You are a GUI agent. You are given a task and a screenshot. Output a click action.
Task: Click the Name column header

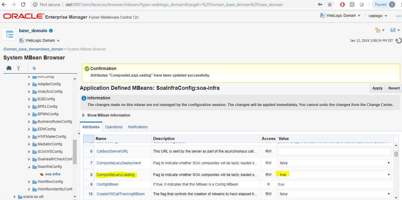(123, 138)
